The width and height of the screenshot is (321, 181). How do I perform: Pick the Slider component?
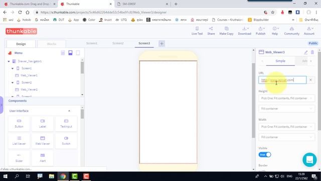(19, 158)
